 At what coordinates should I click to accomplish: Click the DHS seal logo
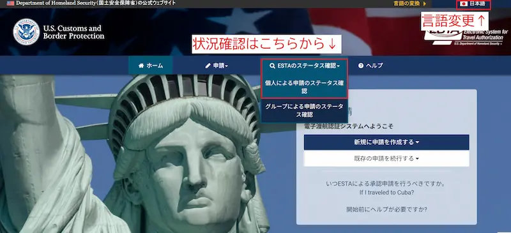pyautogui.click(x=26, y=32)
